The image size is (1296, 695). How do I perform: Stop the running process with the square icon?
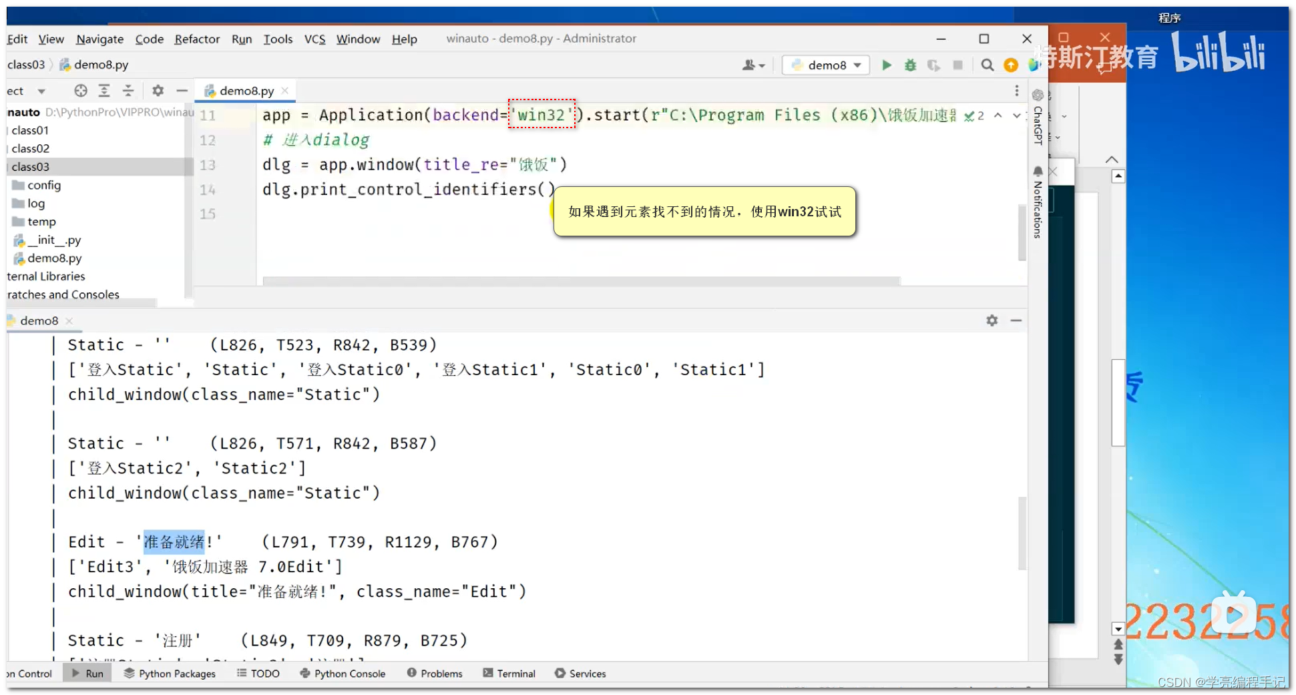pos(958,65)
